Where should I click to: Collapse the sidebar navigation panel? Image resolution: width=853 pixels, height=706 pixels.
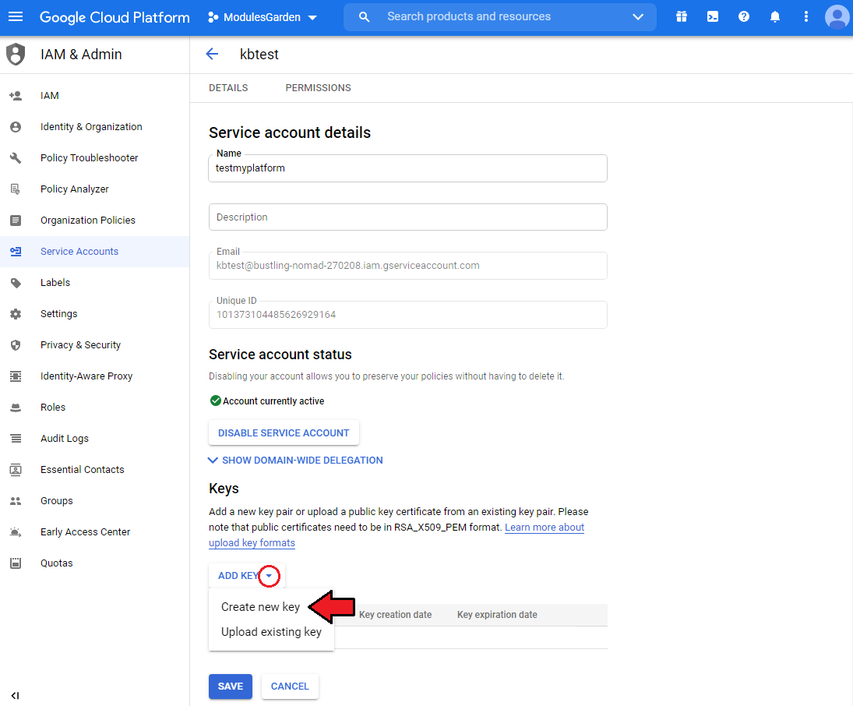coord(16,695)
